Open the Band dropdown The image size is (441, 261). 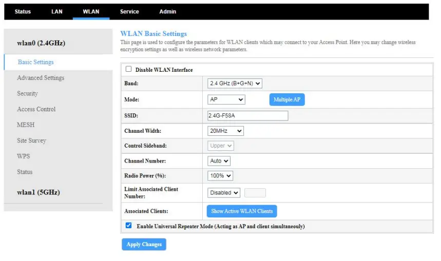235,83
